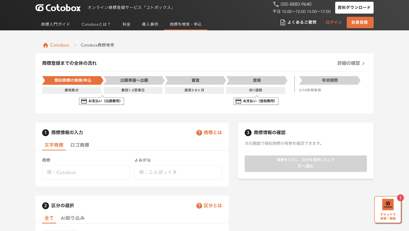The height and width of the screenshot is (231, 409).
Task: Click the 5/10年間有効 text
Action: click(310, 90)
